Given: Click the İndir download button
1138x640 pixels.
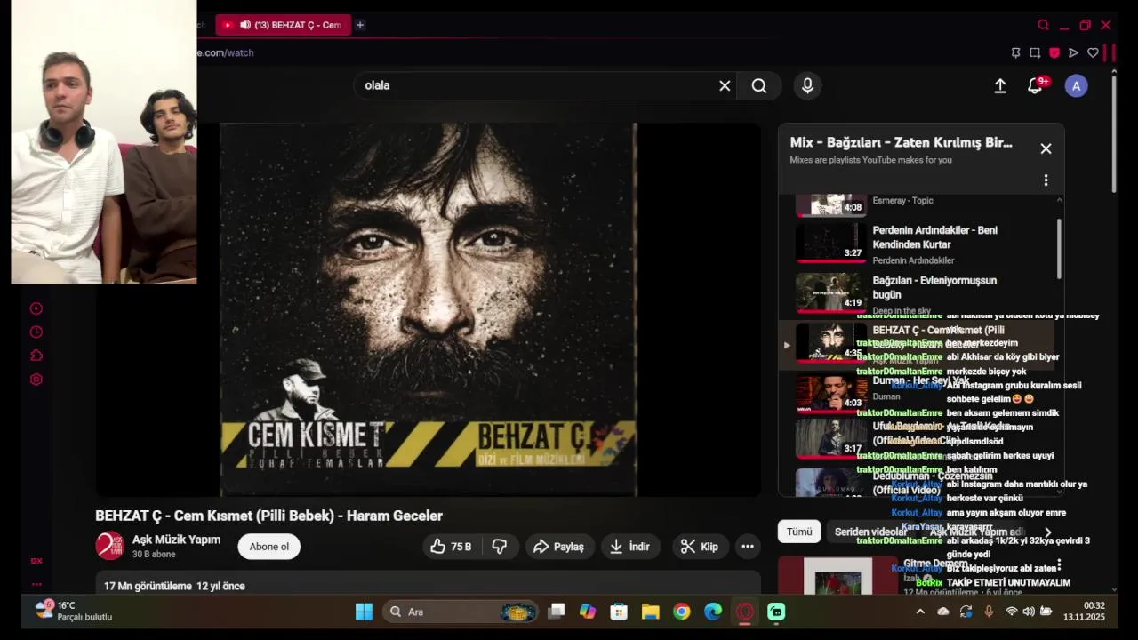Looking at the screenshot, I should (629, 547).
